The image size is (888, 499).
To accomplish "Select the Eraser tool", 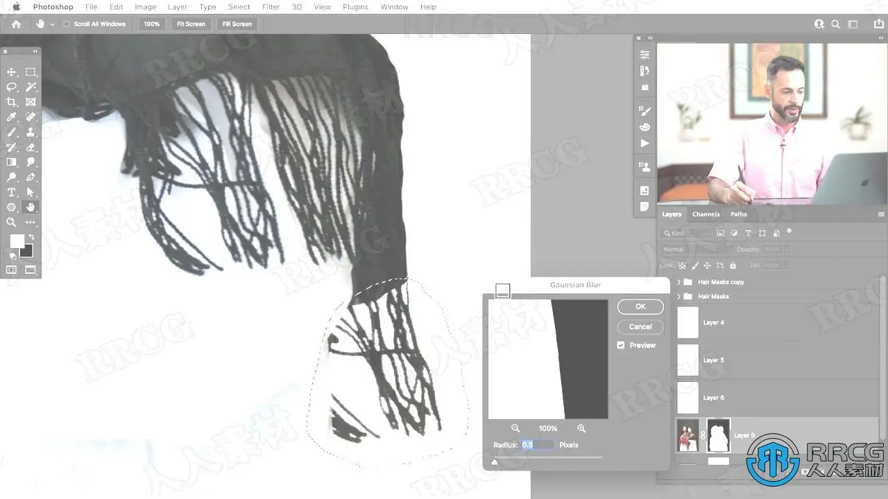I will [x=31, y=148].
